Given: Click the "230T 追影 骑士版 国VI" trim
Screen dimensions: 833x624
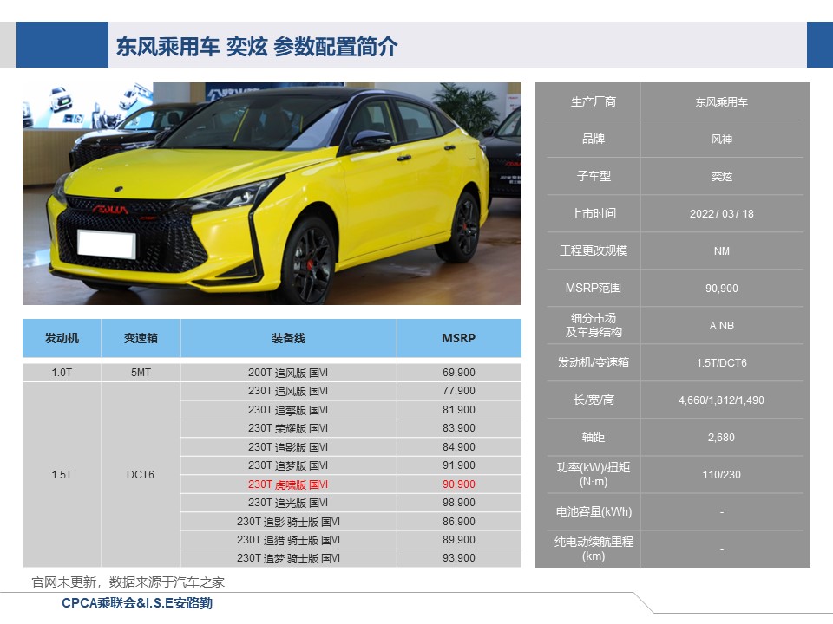Looking at the screenshot, I should click(288, 522).
